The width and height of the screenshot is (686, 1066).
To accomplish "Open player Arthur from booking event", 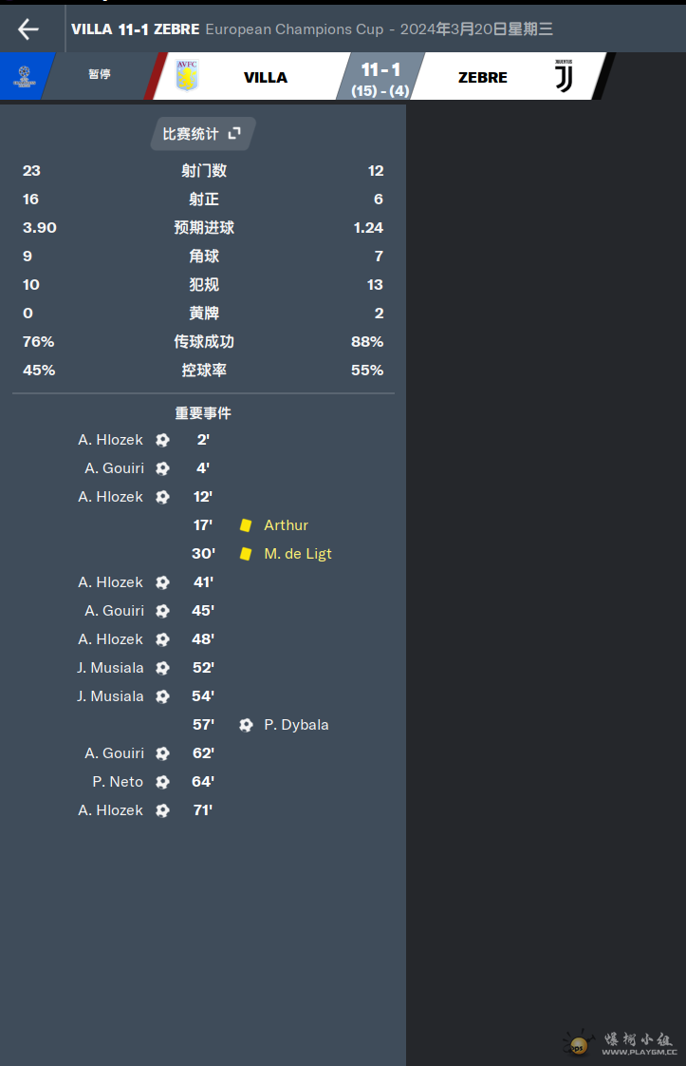I will tap(286, 525).
